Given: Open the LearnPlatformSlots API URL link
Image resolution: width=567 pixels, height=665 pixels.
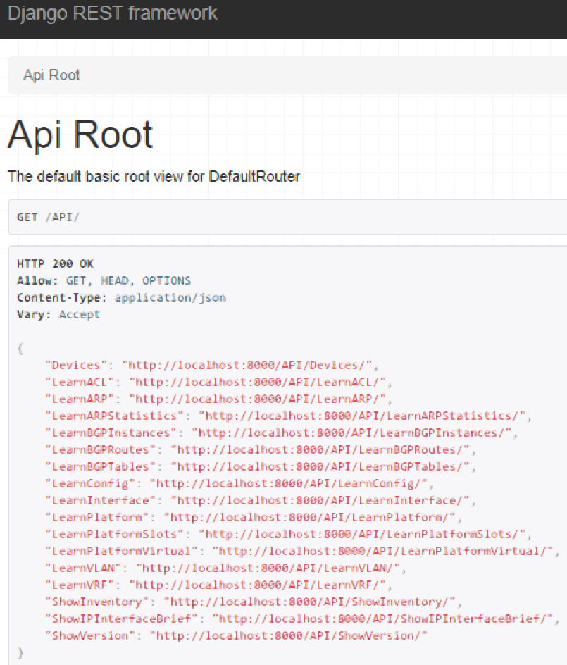Looking at the screenshot, I should 362,534.
